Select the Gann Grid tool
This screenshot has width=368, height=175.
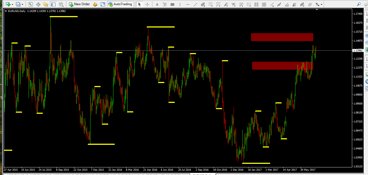(x=264, y=4)
